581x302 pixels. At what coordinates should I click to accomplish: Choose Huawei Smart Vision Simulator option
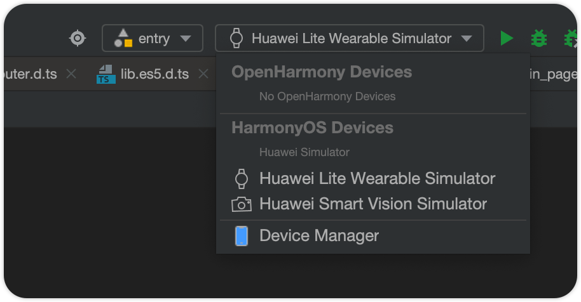click(373, 204)
